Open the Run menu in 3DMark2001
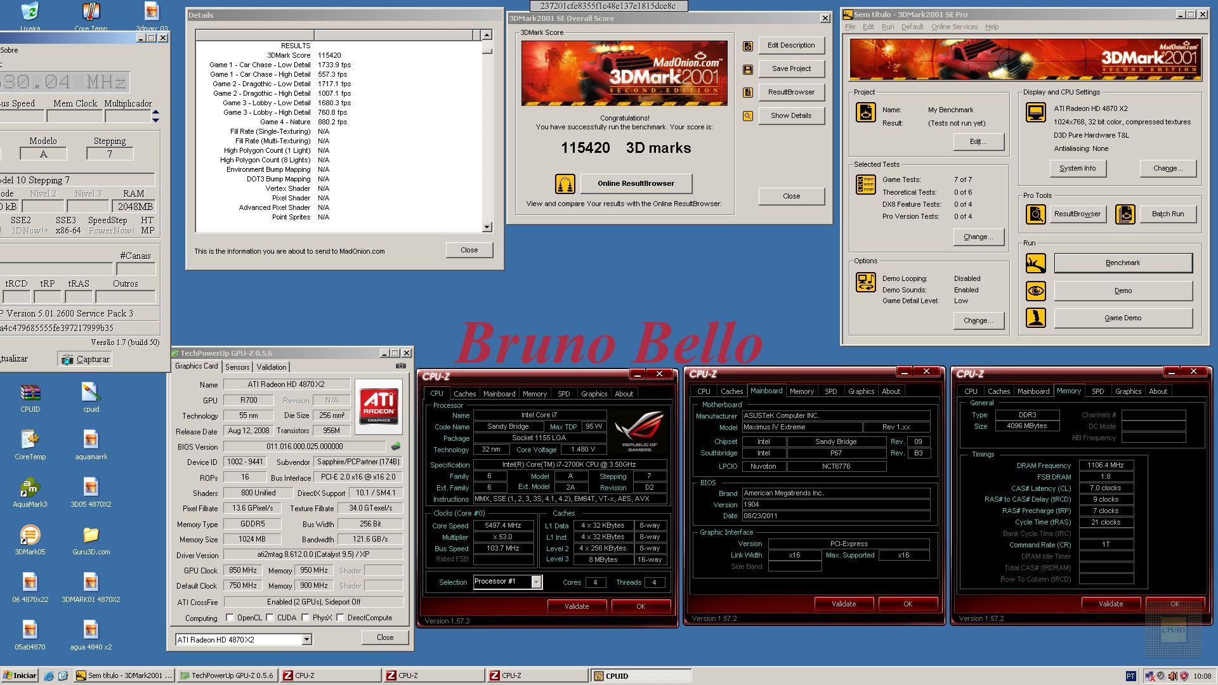The image size is (1218, 685). tap(887, 27)
